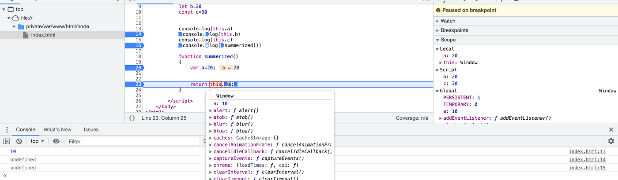Click the file:// cloud origin icon
The height and width of the screenshot is (180, 618).
(15, 18)
